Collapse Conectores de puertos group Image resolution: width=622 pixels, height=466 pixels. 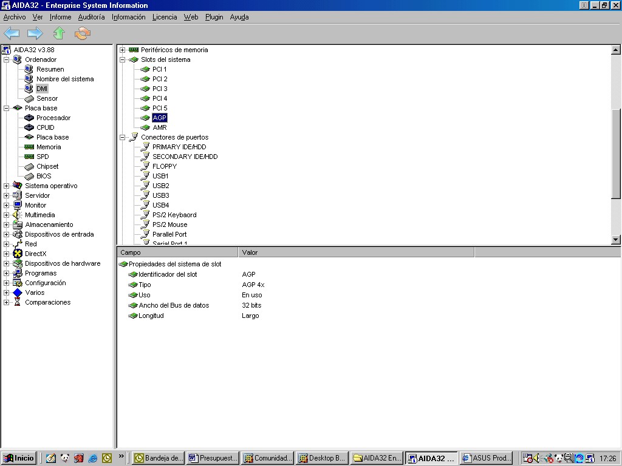coord(123,137)
